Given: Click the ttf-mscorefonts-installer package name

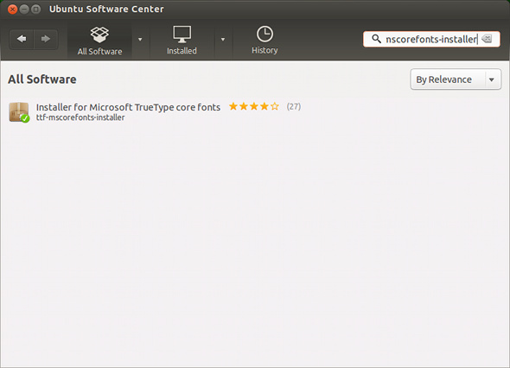Looking at the screenshot, I should pyautogui.click(x=80, y=117).
